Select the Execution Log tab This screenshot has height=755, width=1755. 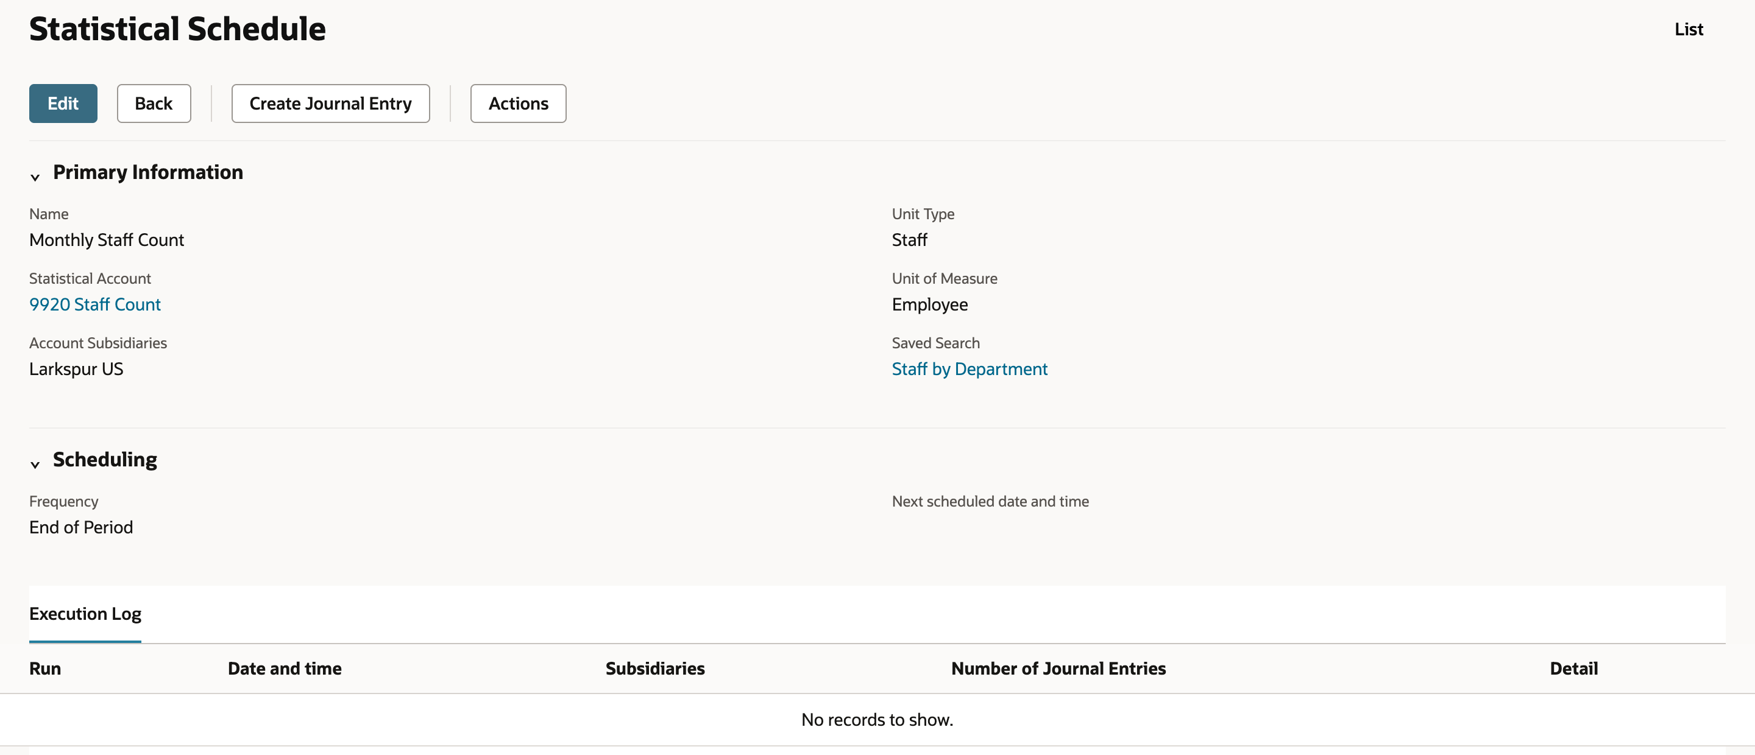tap(85, 613)
